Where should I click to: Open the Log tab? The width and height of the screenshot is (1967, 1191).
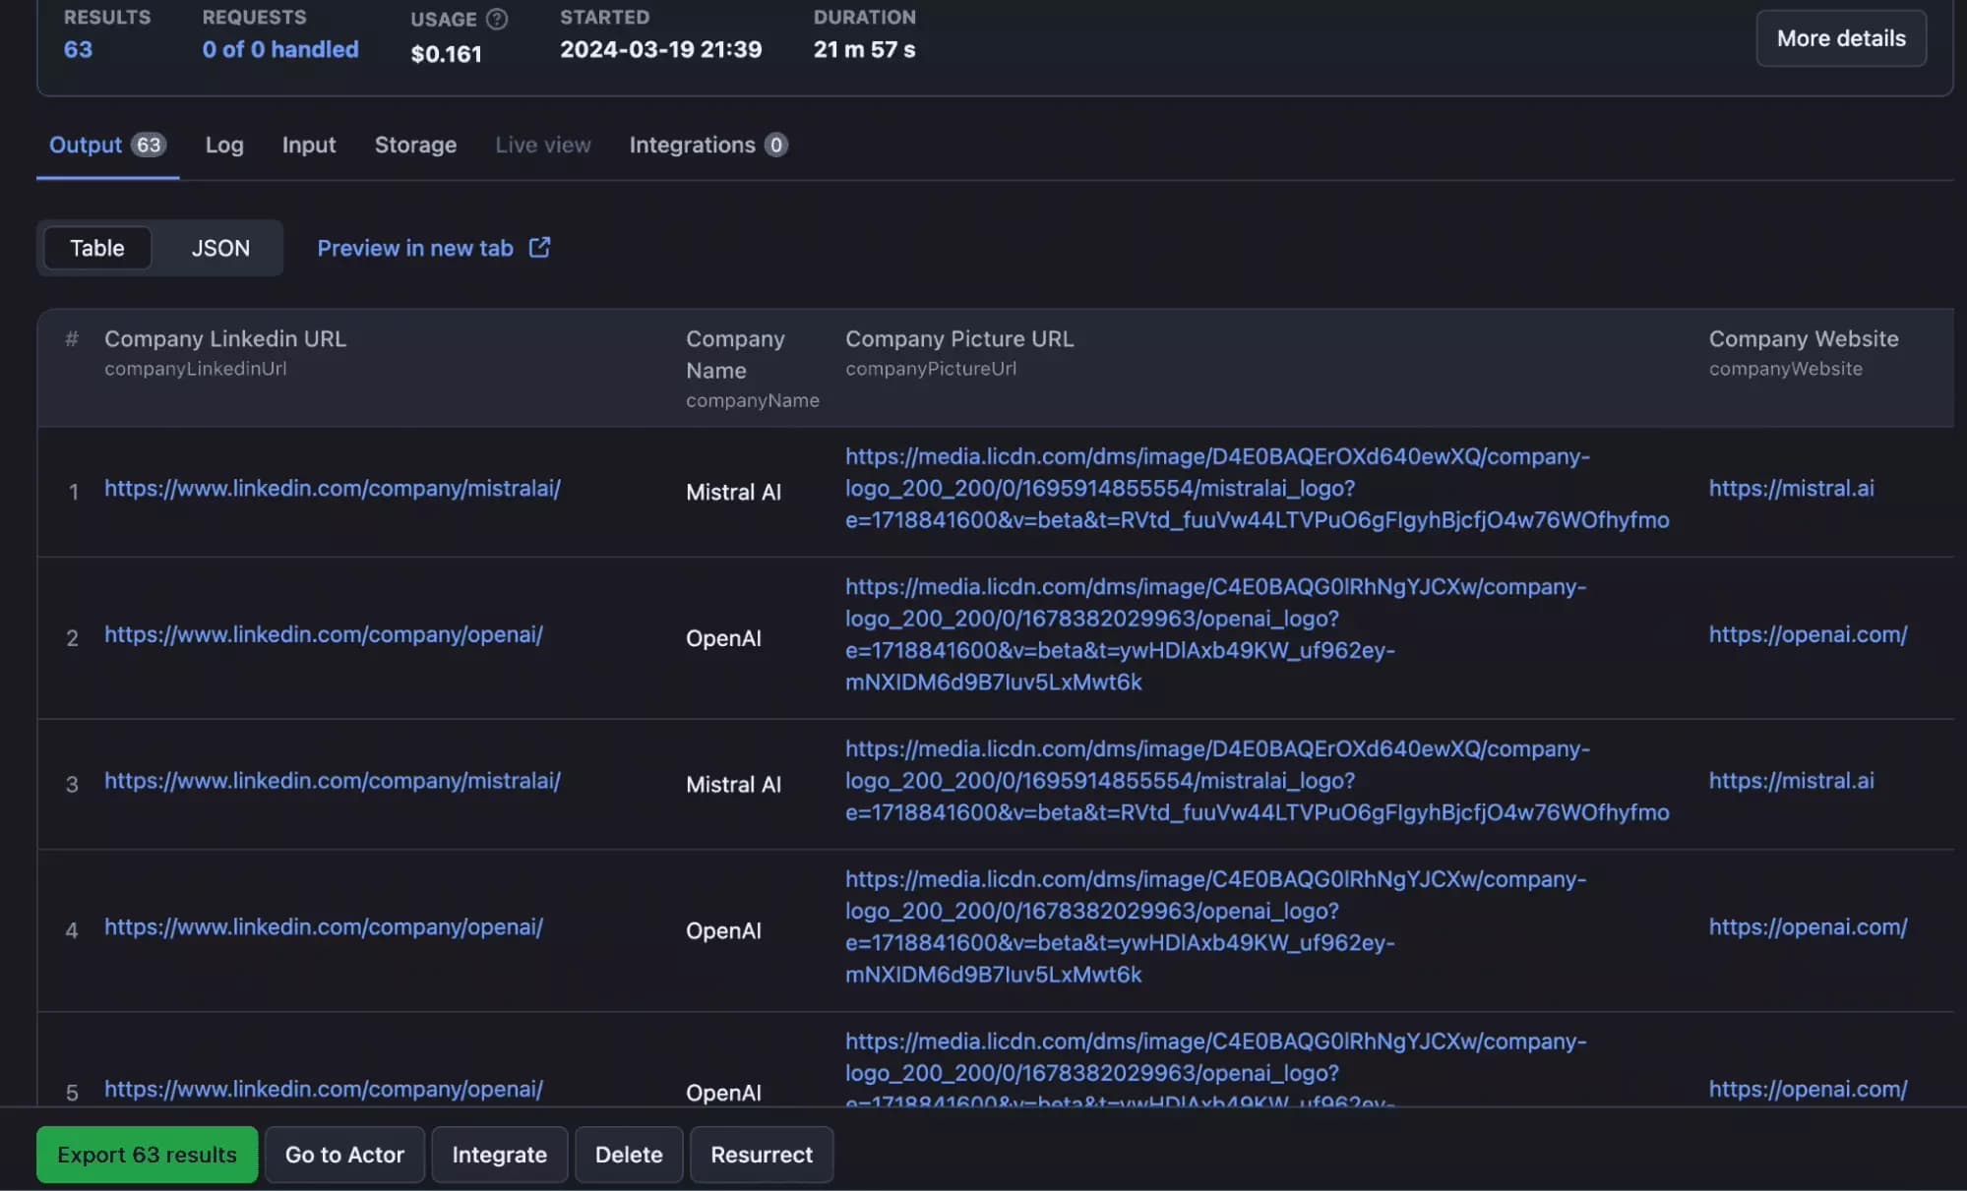coord(224,145)
